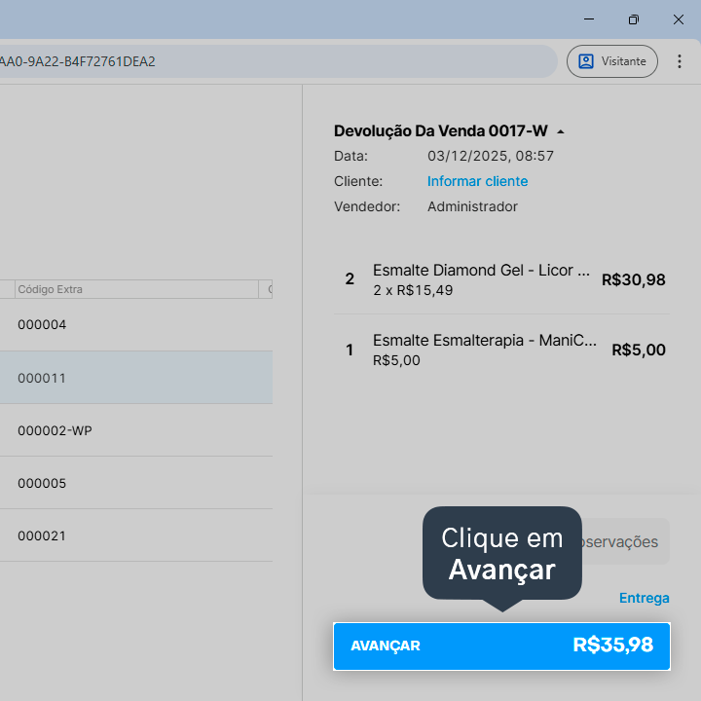Viewport: 701px width, 701px height.
Task: Click the Observações field
Action: click(x=625, y=541)
